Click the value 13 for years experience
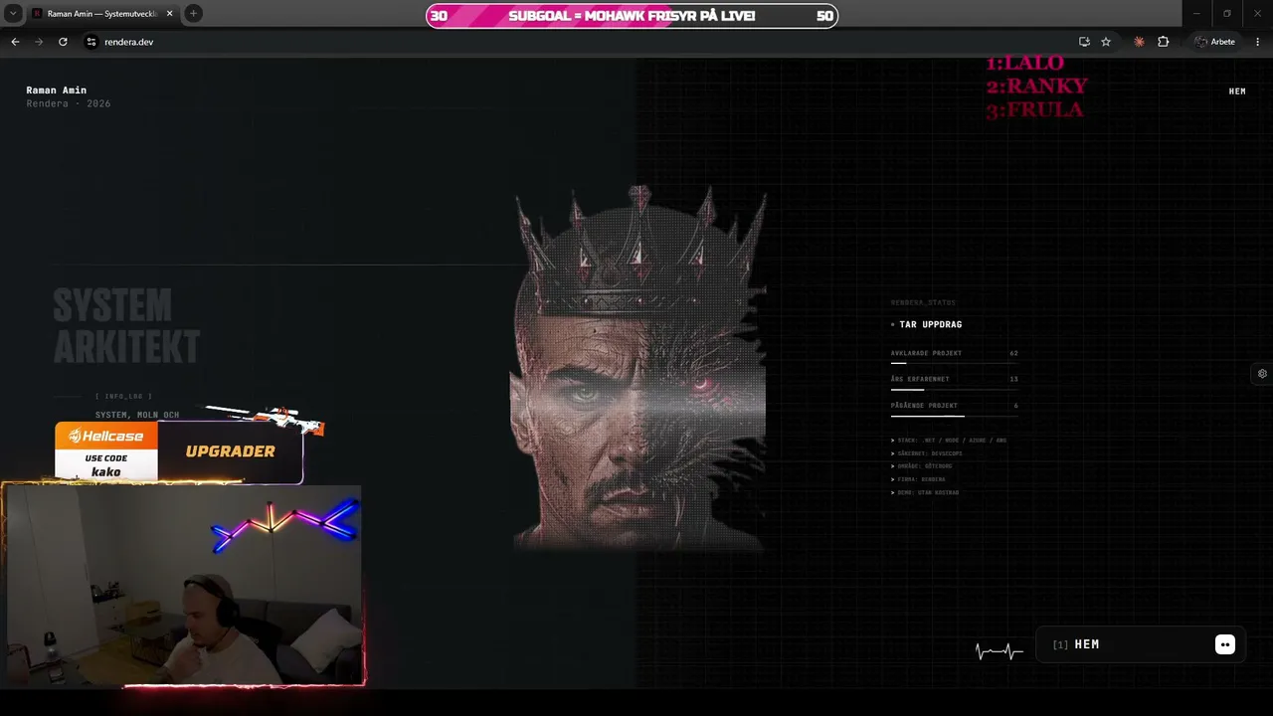The width and height of the screenshot is (1273, 716). 1014,379
